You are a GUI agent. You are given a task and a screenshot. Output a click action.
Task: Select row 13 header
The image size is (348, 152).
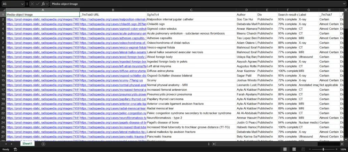coord(3,71)
